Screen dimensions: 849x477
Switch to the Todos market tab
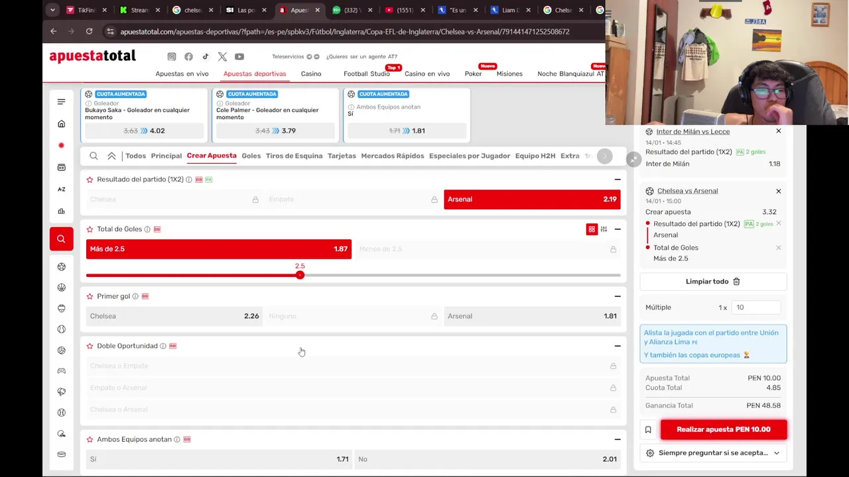(x=135, y=156)
